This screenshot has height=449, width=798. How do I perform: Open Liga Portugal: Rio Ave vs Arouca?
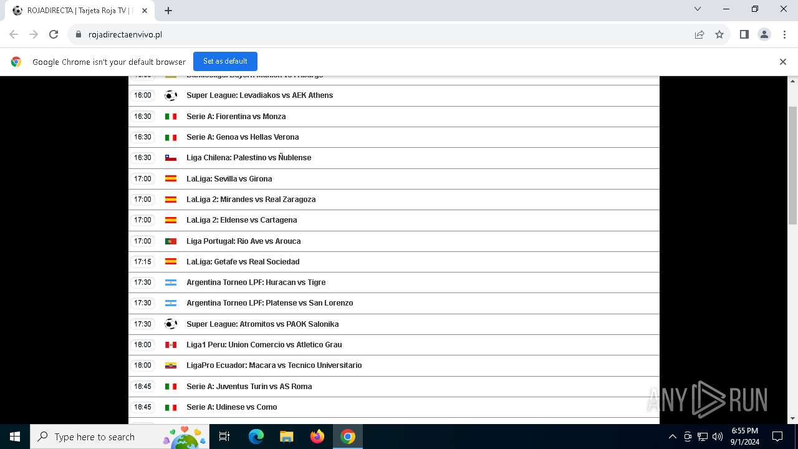coord(394,241)
